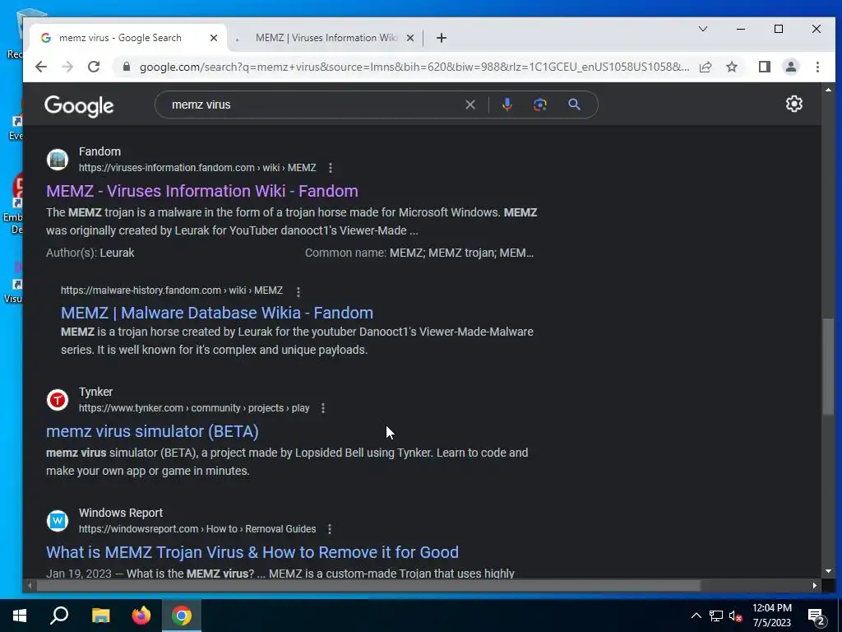The height and width of the screenshot is (632, 842).
Task: Click the horizontal scrollbar left arrow
Action: tap(30, 585)
